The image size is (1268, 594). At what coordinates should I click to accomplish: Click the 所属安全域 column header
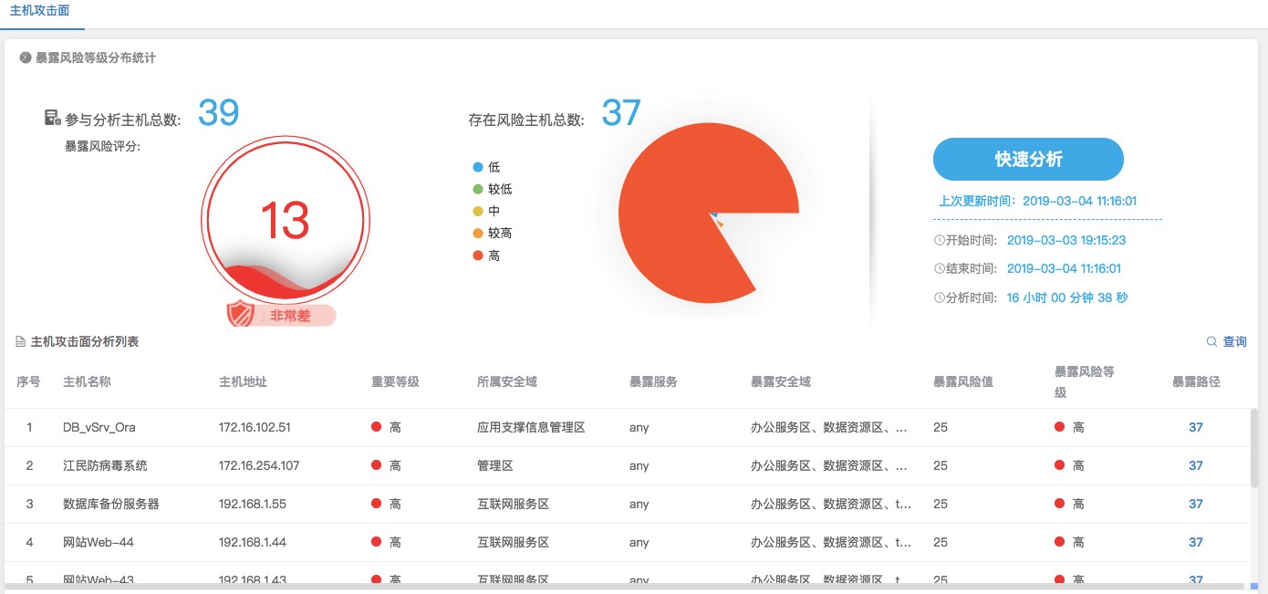(507, 381)
